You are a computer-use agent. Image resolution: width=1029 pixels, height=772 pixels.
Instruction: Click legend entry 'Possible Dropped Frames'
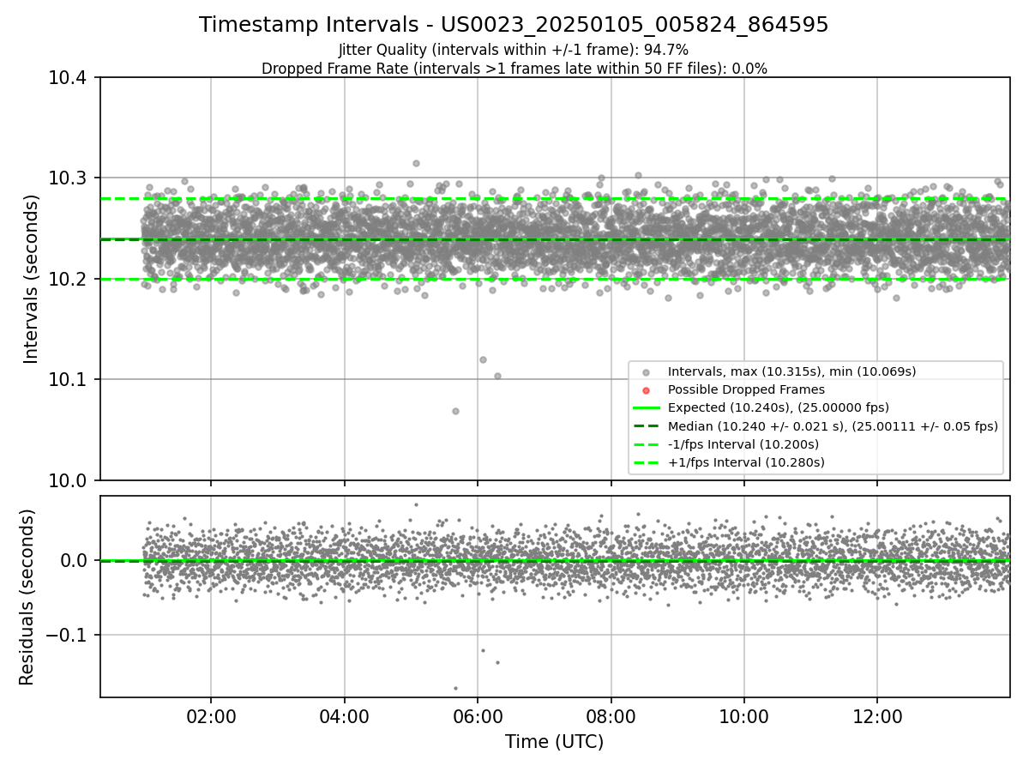(x=746, y=389)
